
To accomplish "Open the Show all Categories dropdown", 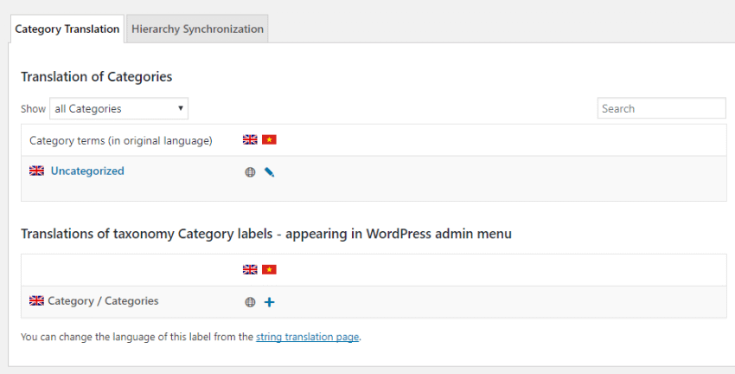I will tap(119, 108).
